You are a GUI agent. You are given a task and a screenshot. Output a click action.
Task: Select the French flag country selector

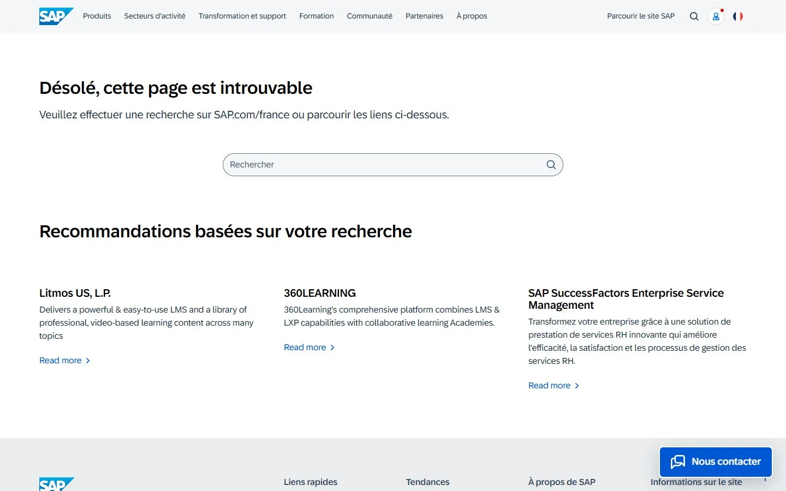[738, 16]
